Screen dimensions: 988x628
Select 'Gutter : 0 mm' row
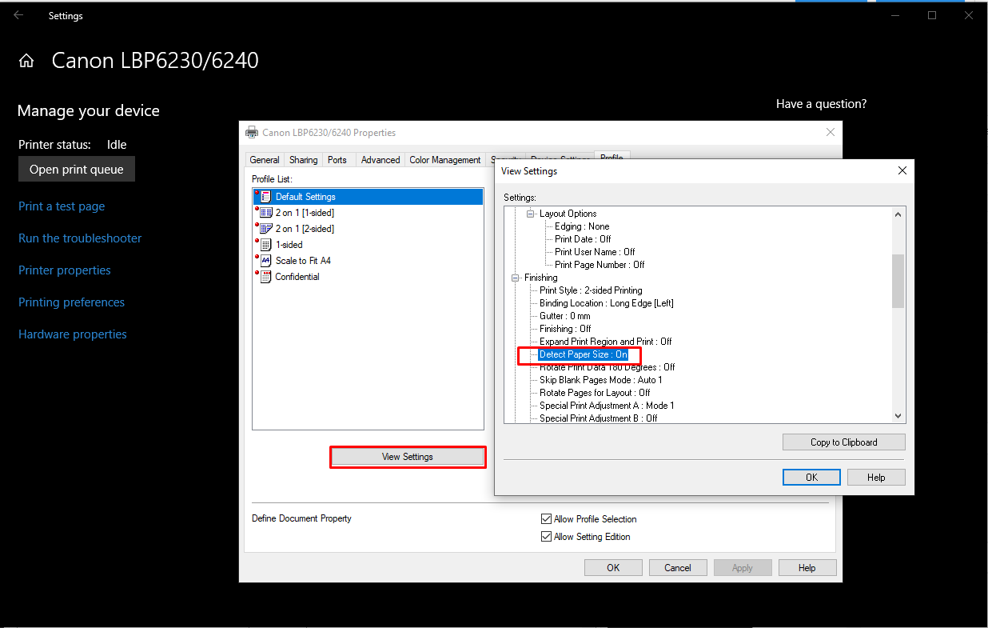[565, 316]
